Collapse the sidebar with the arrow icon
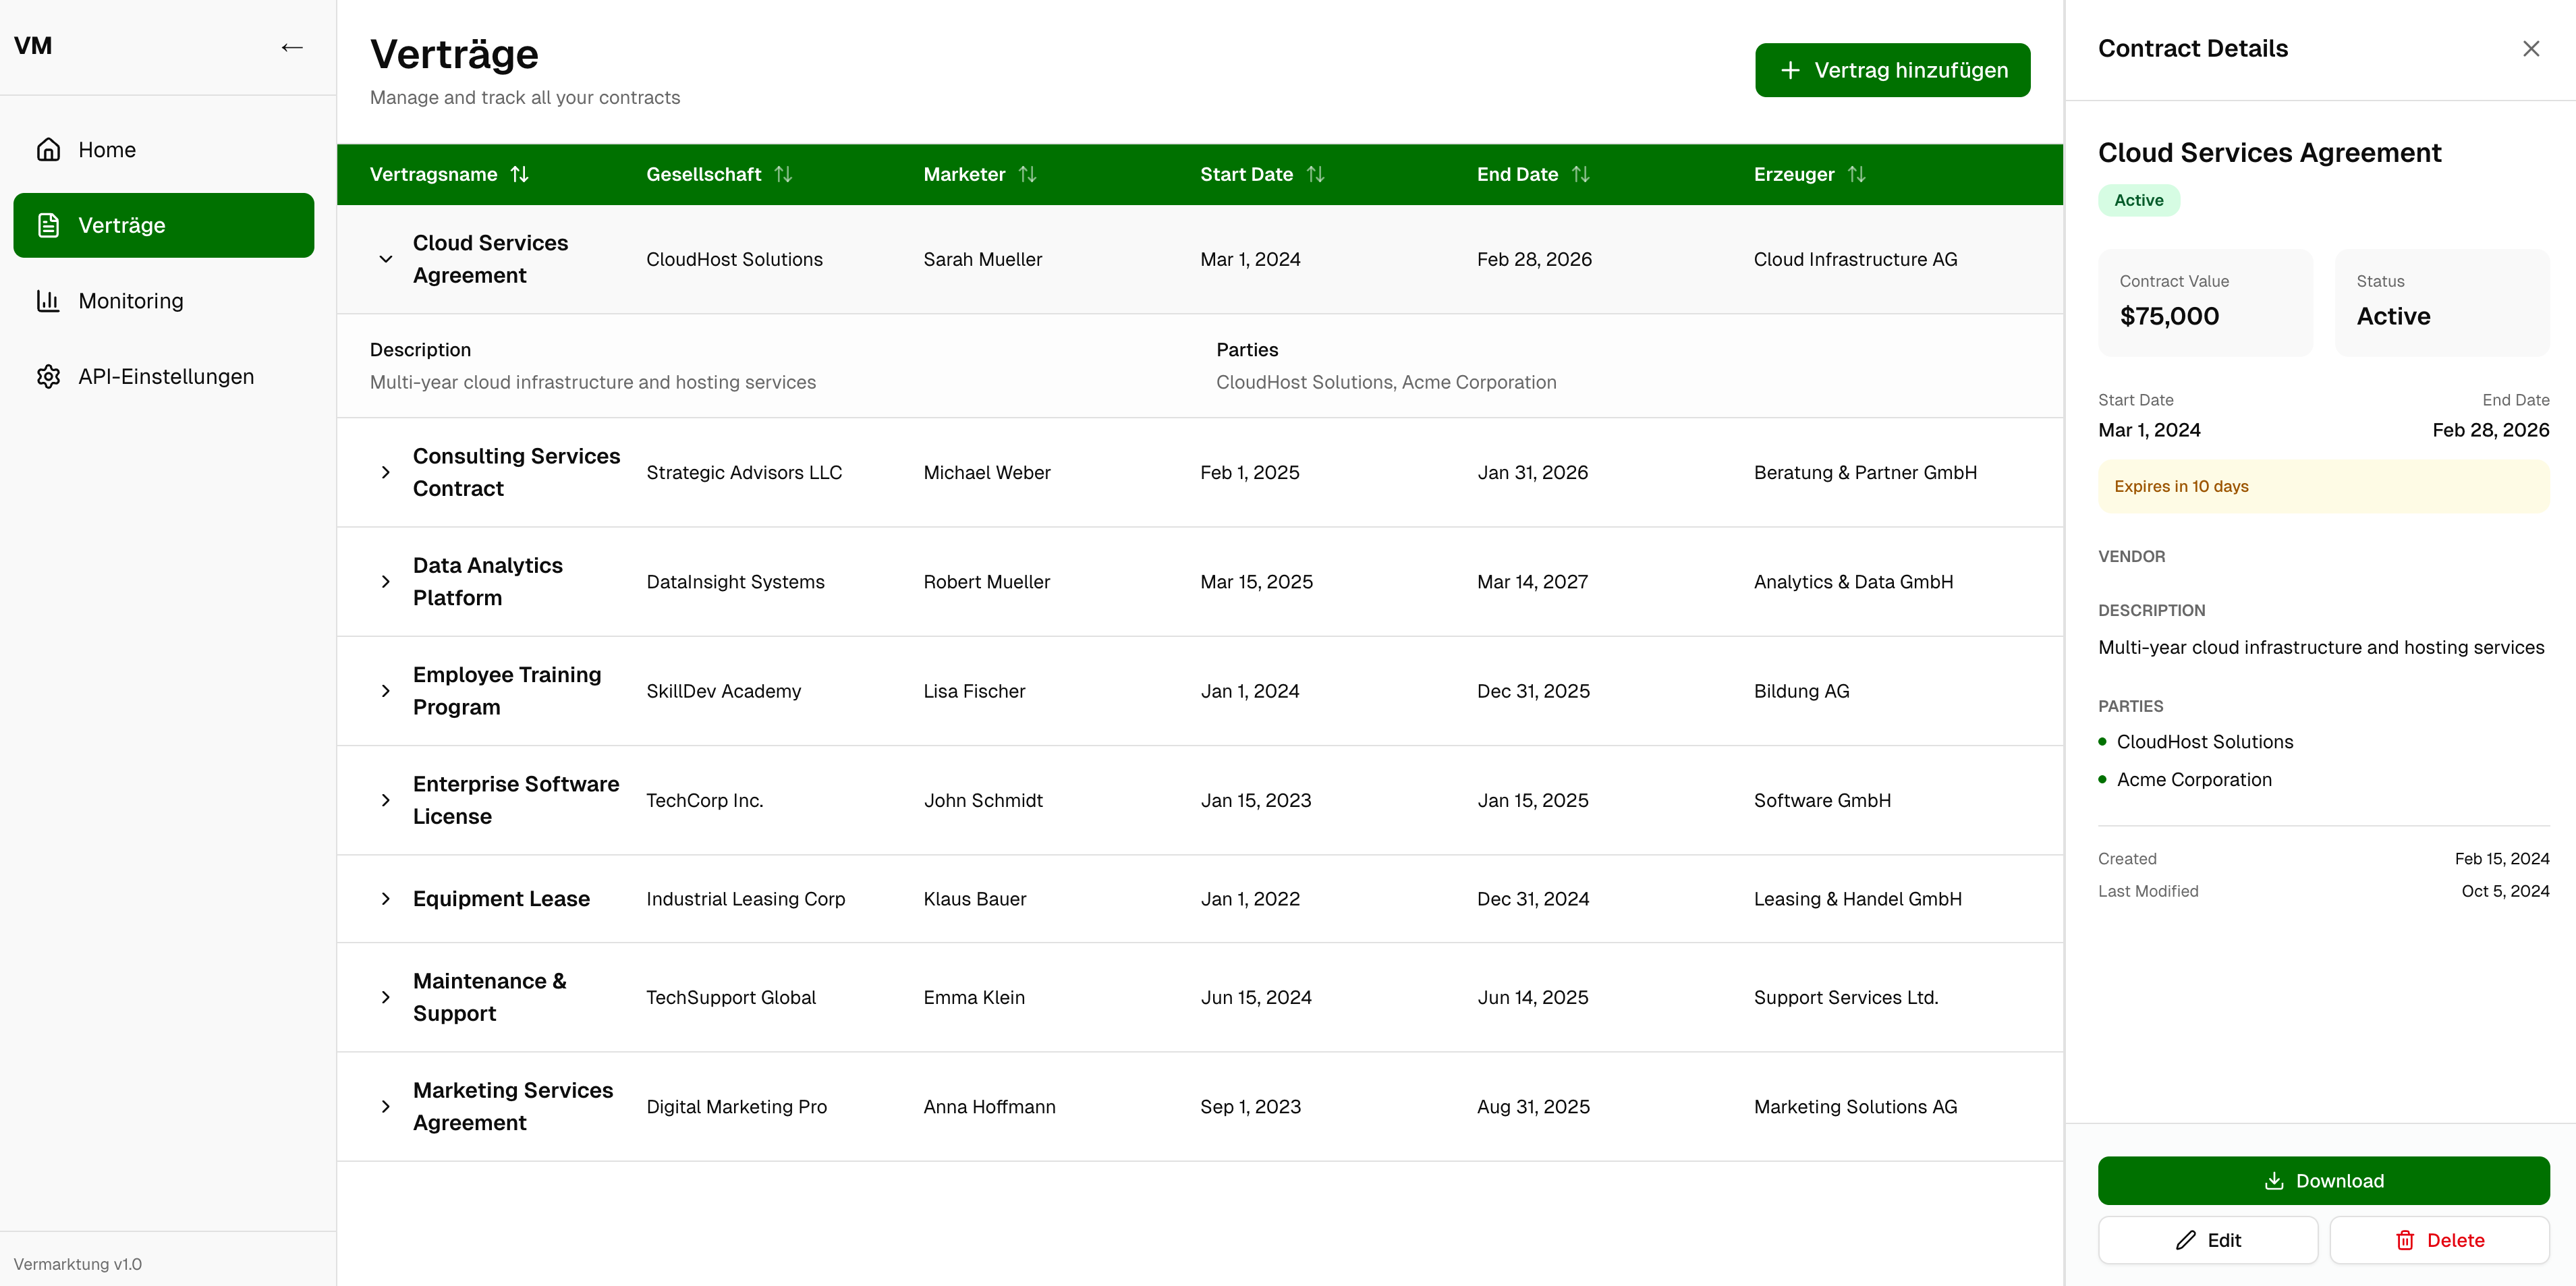2576x1286 pixels. (x=291, y=47)
